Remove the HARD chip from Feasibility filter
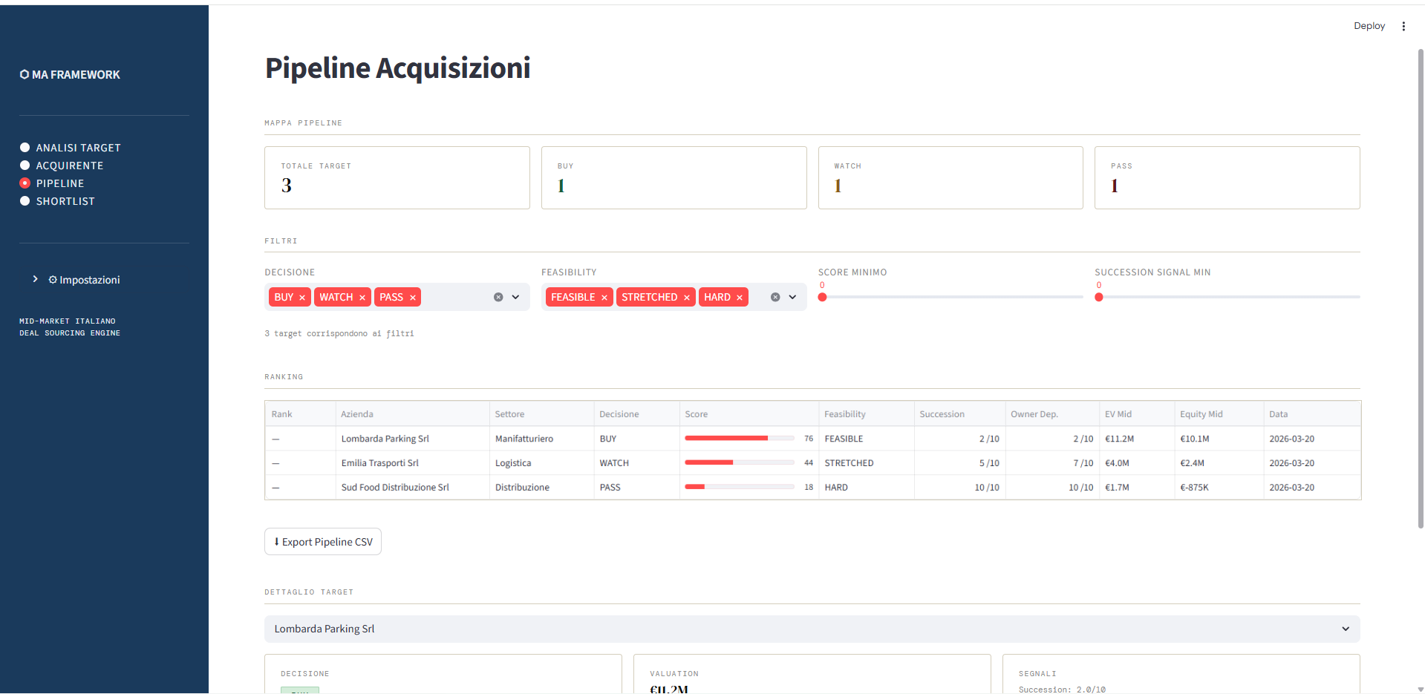1425x694 pixels. pyautogui.click(x=740, y=297)
